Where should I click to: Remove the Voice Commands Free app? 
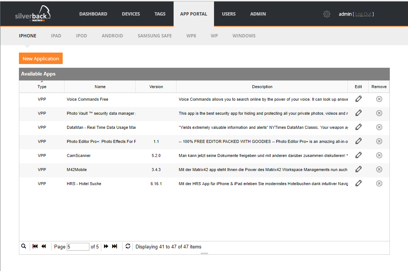click(379, 99)
